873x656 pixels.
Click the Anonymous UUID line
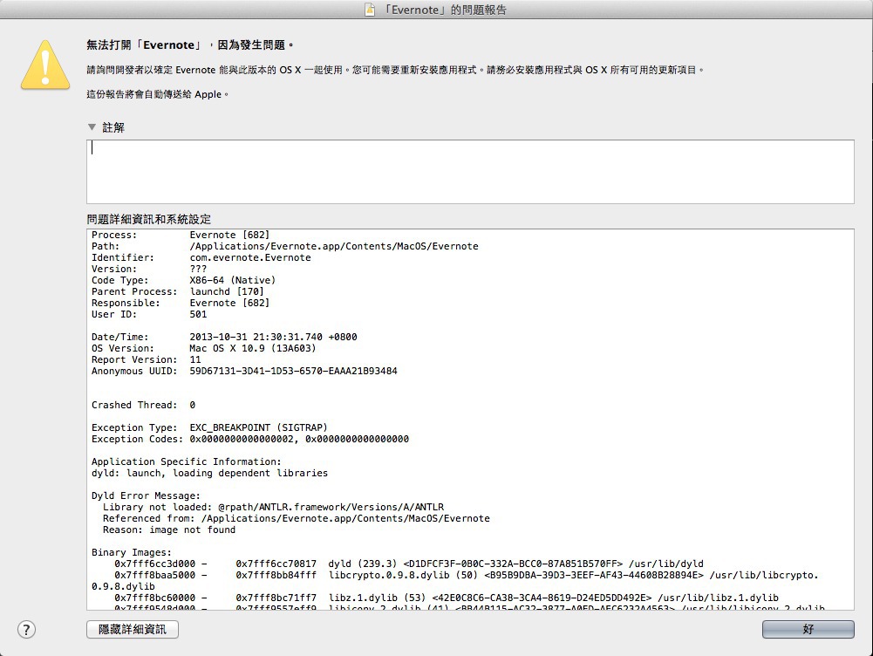point(244,371)
